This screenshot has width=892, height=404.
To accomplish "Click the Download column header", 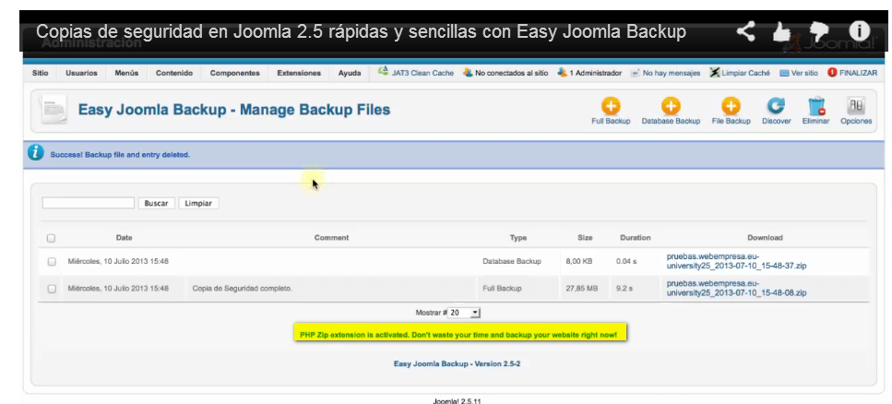I will point(765,237).
